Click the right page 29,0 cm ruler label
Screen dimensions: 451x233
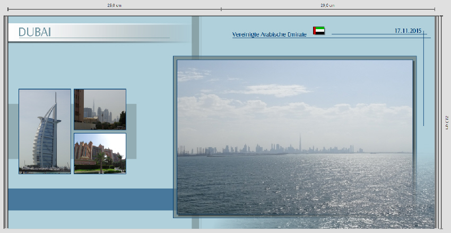[x=327, y=5]
